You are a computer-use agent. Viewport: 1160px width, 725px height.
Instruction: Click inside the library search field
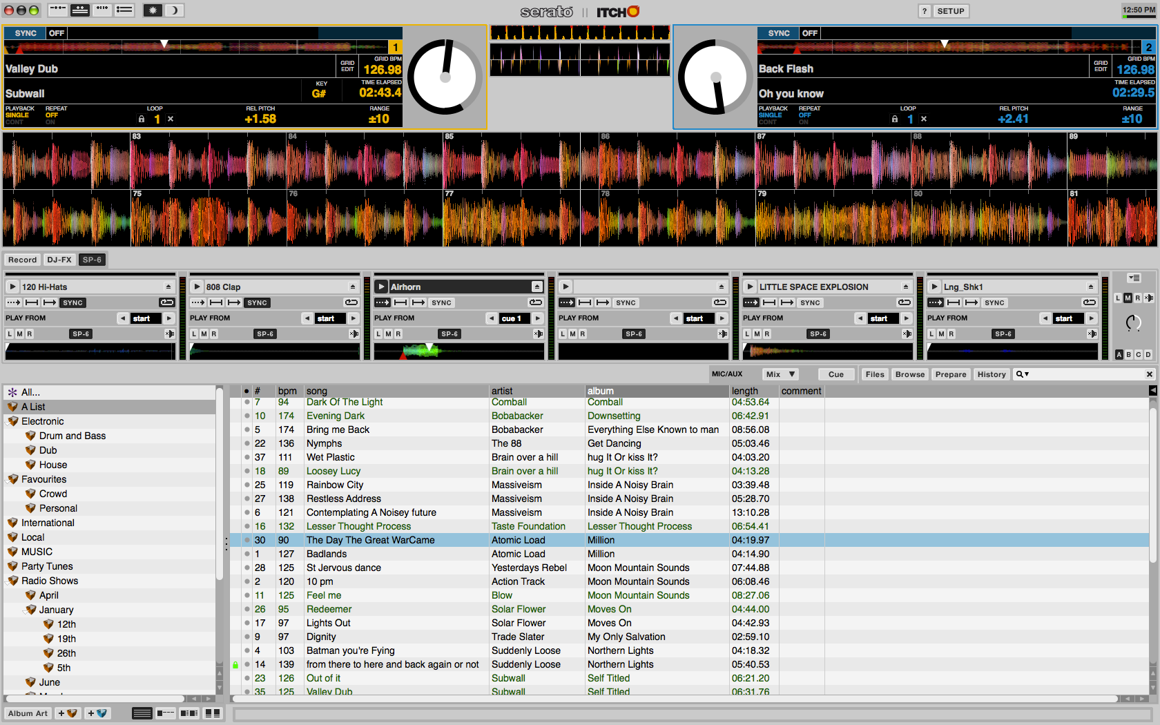click(1085, 374)
